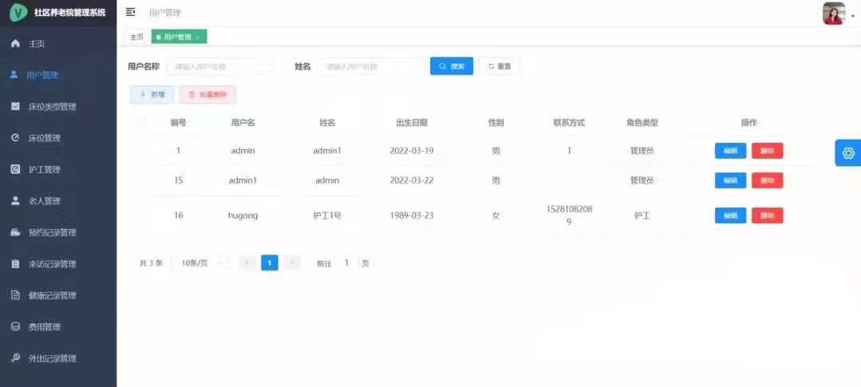The image size is (861, 387).
Task: Click the 新增 button to add a user
Action: 152,94
